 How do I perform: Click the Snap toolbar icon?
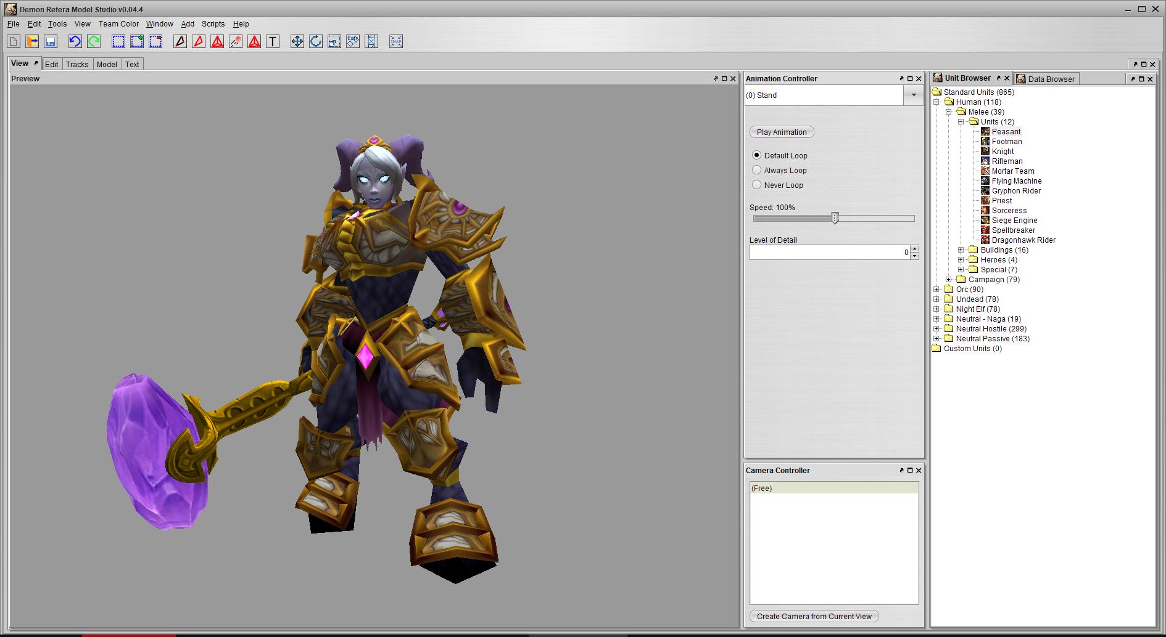(396, 41)
